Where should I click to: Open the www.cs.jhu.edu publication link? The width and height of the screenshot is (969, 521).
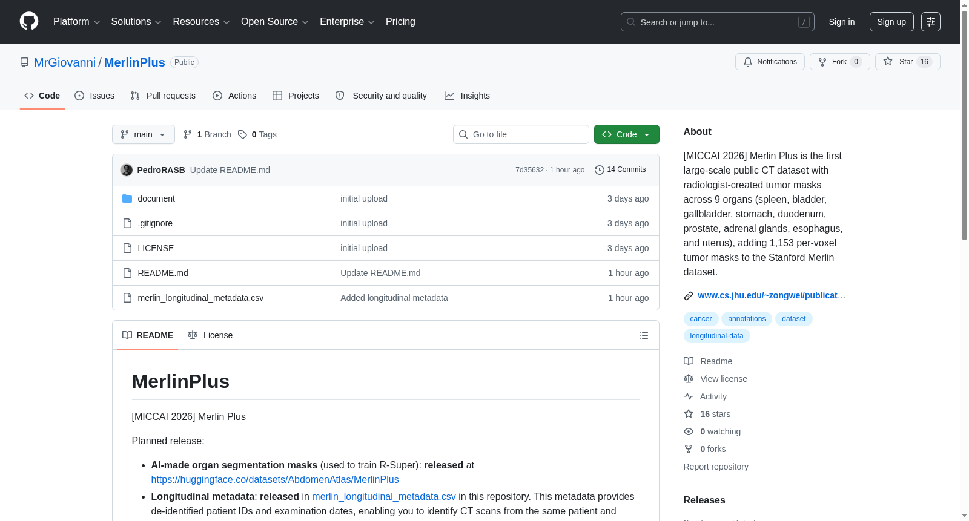pos(772,295)
